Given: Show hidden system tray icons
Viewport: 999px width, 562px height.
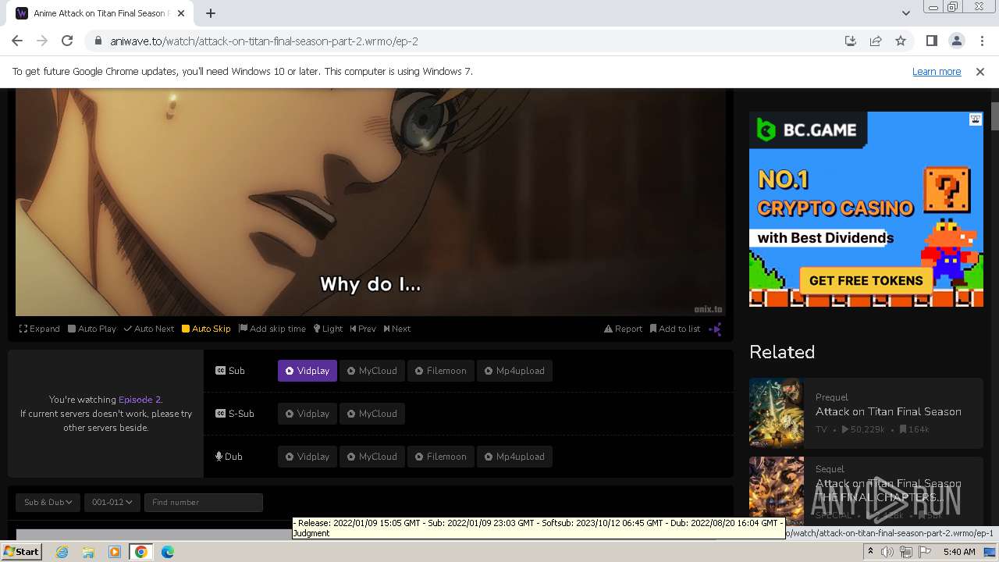Looking at the screenshot, I should coord(870,552).
